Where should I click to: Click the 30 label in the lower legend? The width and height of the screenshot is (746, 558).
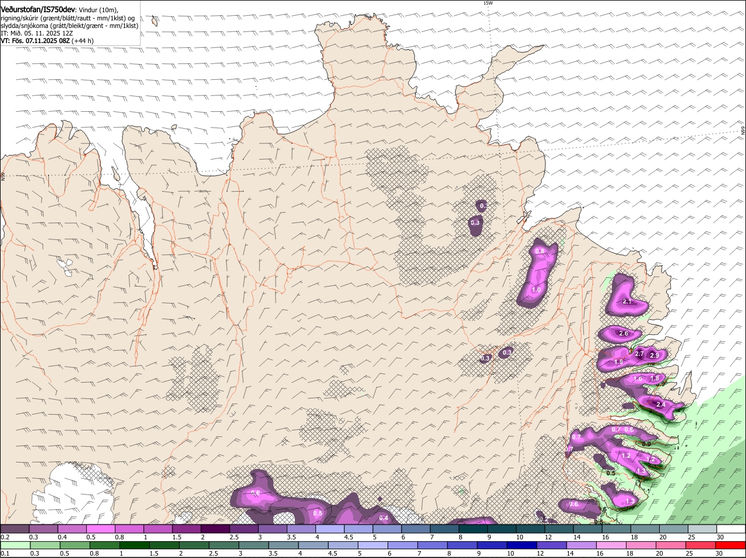pos(719,553)
